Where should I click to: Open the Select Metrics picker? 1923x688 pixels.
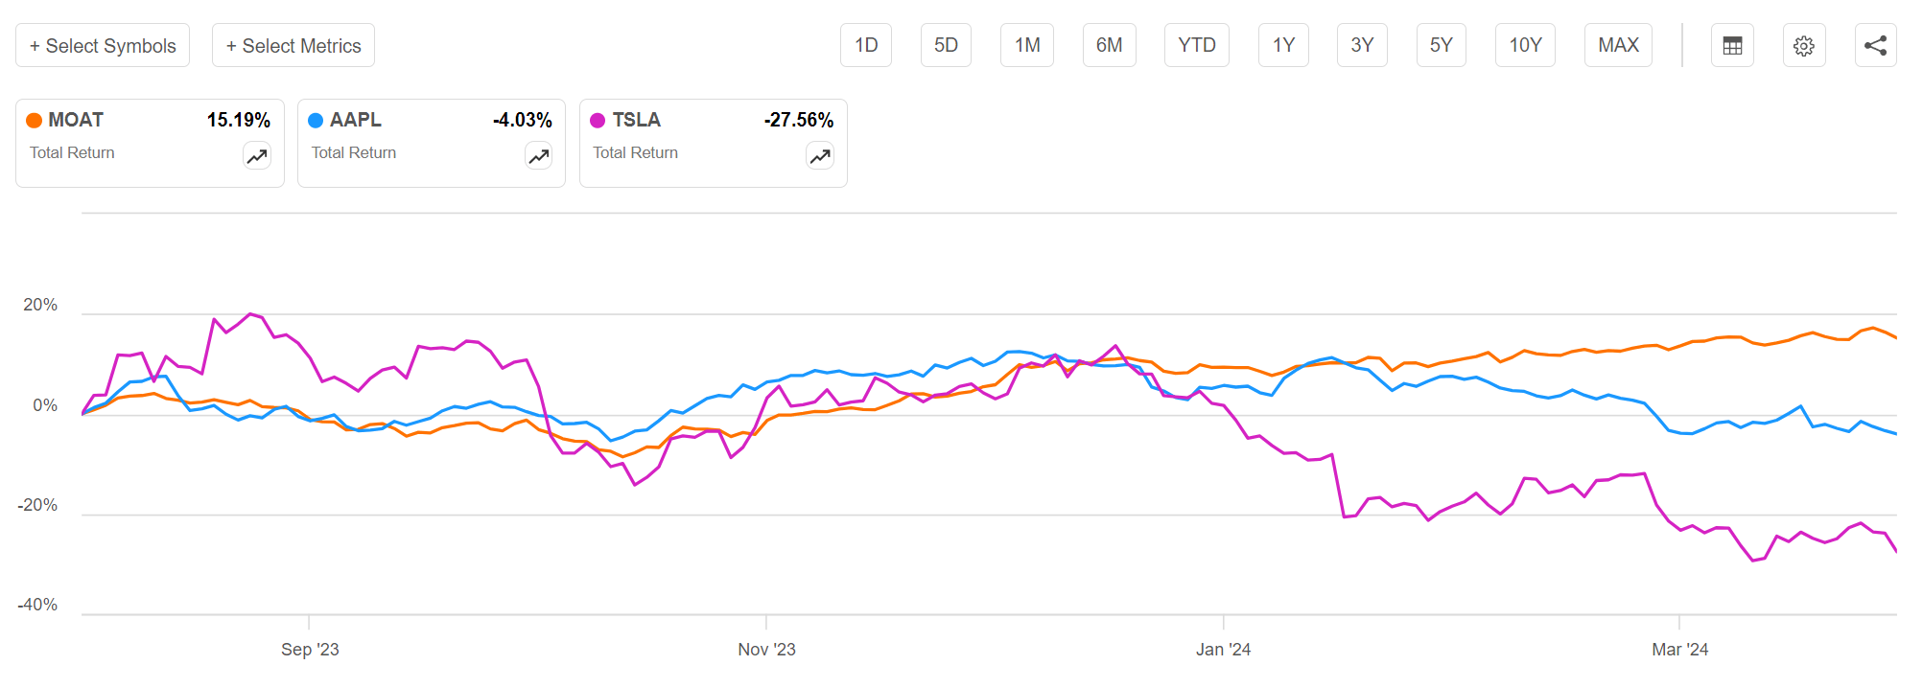point(293,45)
